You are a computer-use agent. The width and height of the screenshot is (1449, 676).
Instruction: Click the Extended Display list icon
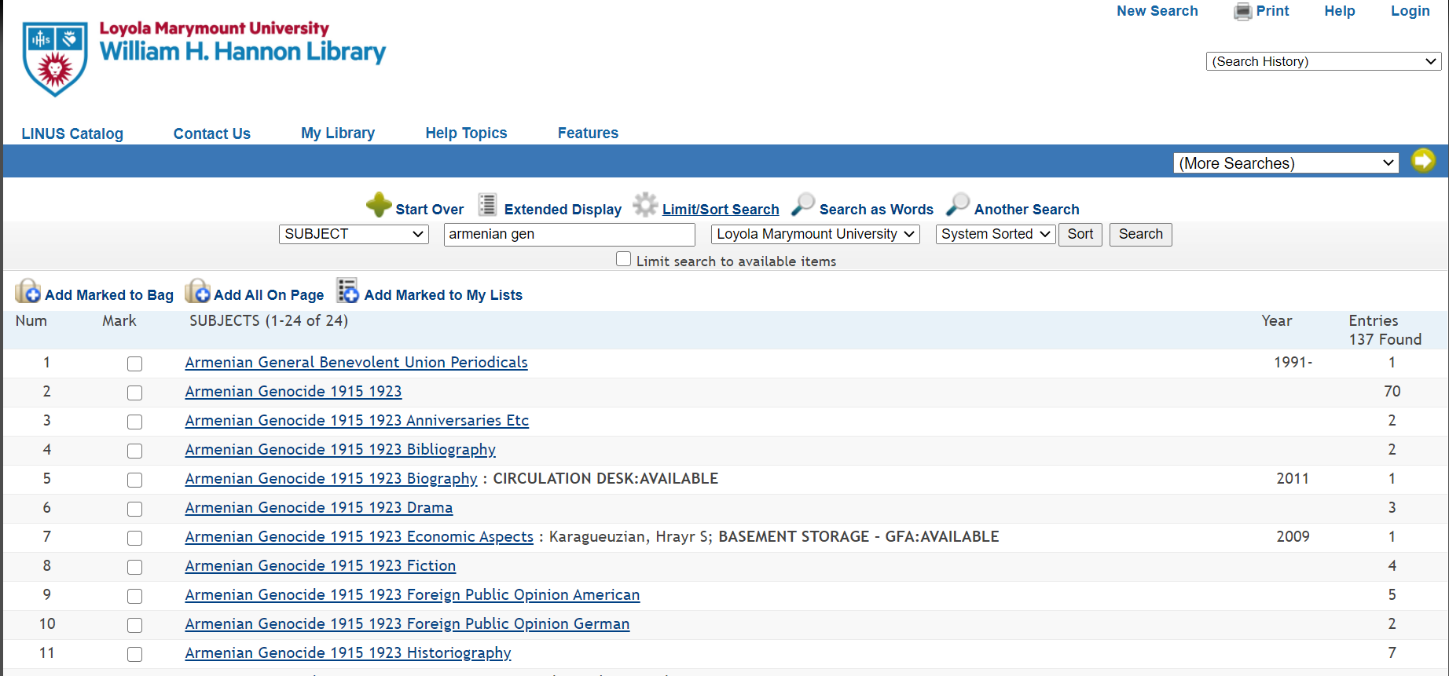pos(487,205)
